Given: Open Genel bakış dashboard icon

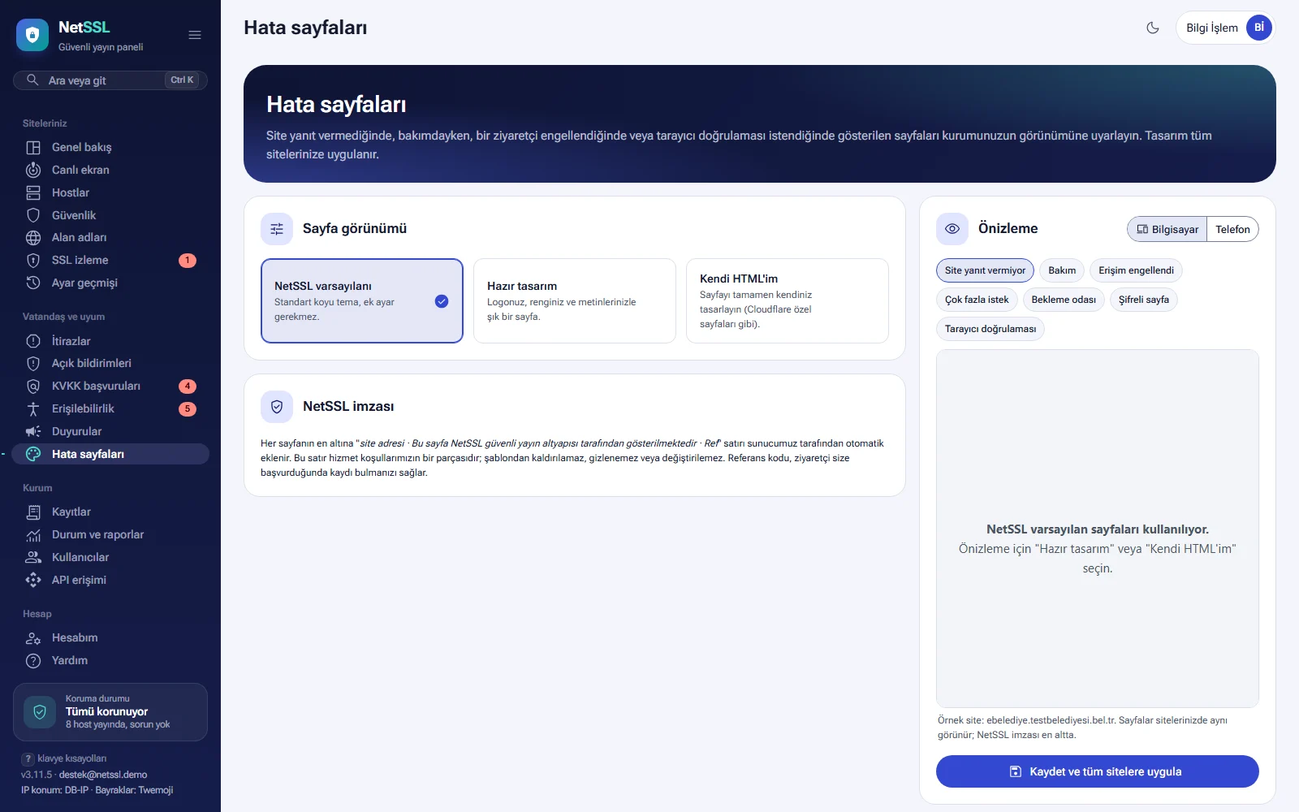Looking at the screenshot, I should point(33,147).
